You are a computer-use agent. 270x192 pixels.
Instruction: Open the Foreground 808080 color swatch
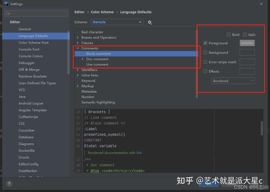click(247, 43)
